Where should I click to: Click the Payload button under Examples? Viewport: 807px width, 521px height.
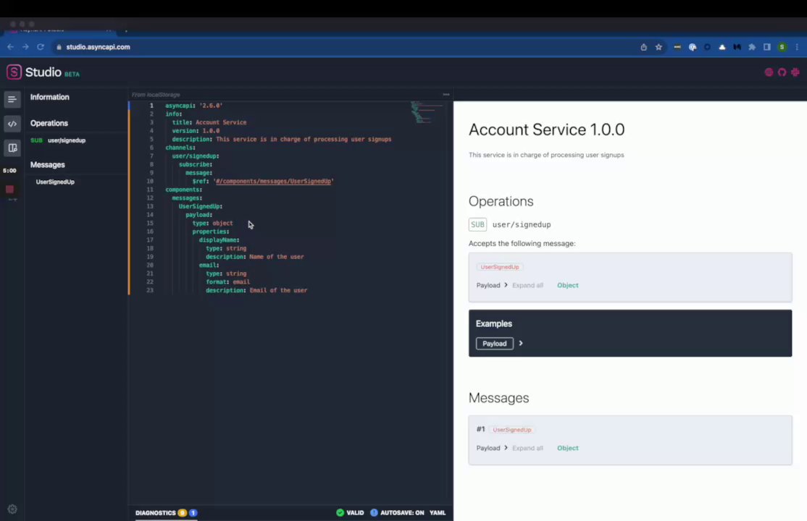[494, 344]
